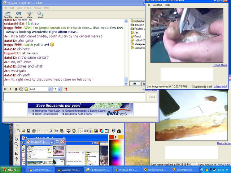Click Print icon in Paint Shop toolbar
The width and height of the screenshot is (231, 173).
pos(34,131)
